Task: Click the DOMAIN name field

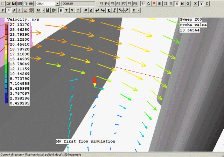Action: tap(78, 3)
